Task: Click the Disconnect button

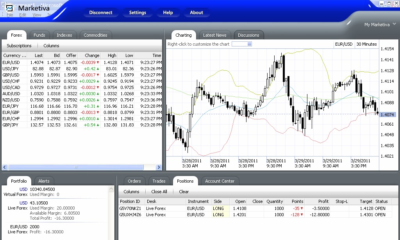Action: (101, 12)
